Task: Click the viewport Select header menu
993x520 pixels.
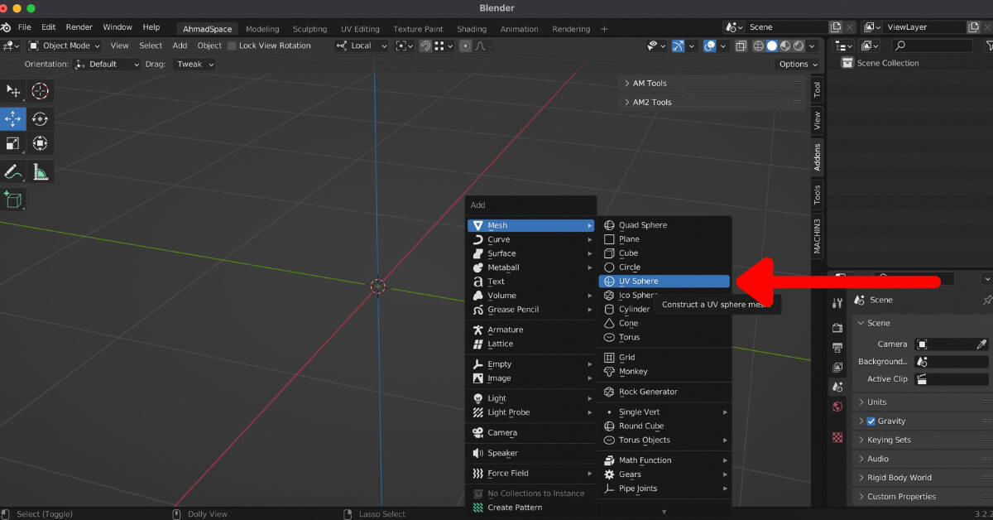Action: [151, 46]
